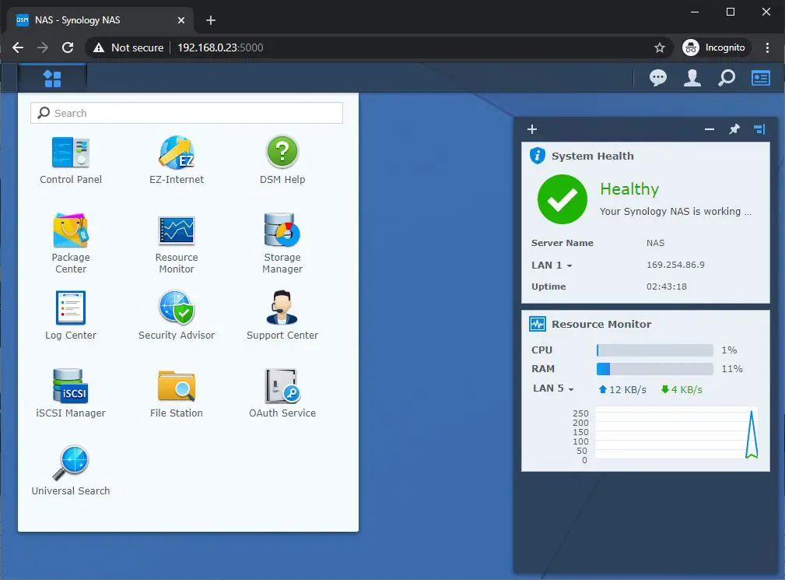The image size is (785, 580).
Task: Open a new browser tab
Action: point(211,20)
